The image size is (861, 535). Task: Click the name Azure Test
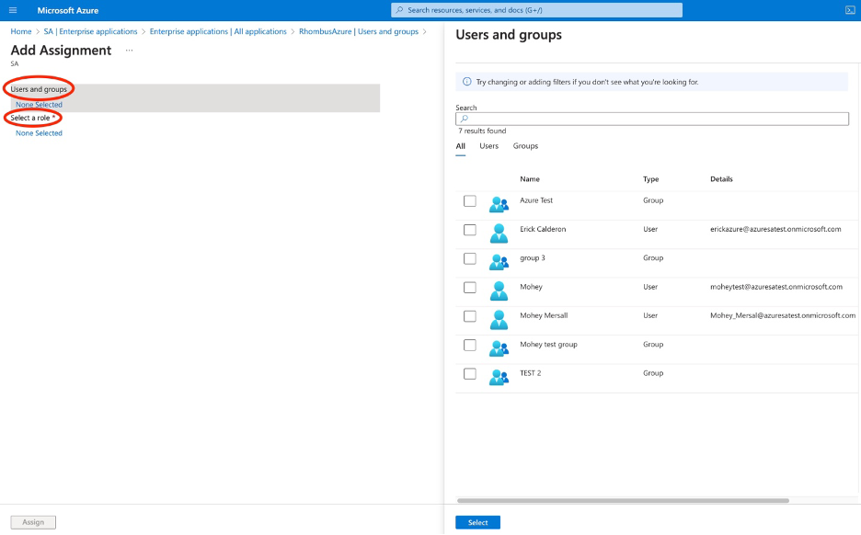(x=536, y=200)
